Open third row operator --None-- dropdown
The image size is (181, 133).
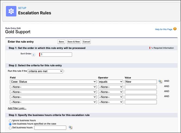click(111, 92)
